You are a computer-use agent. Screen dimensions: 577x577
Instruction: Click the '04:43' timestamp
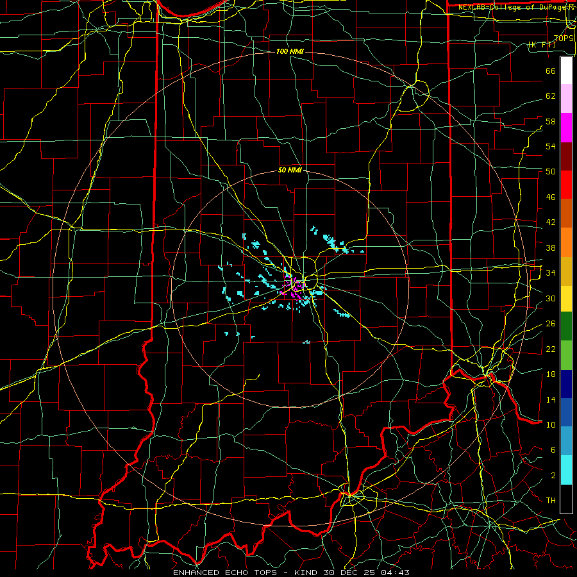(x=395, y=573)
